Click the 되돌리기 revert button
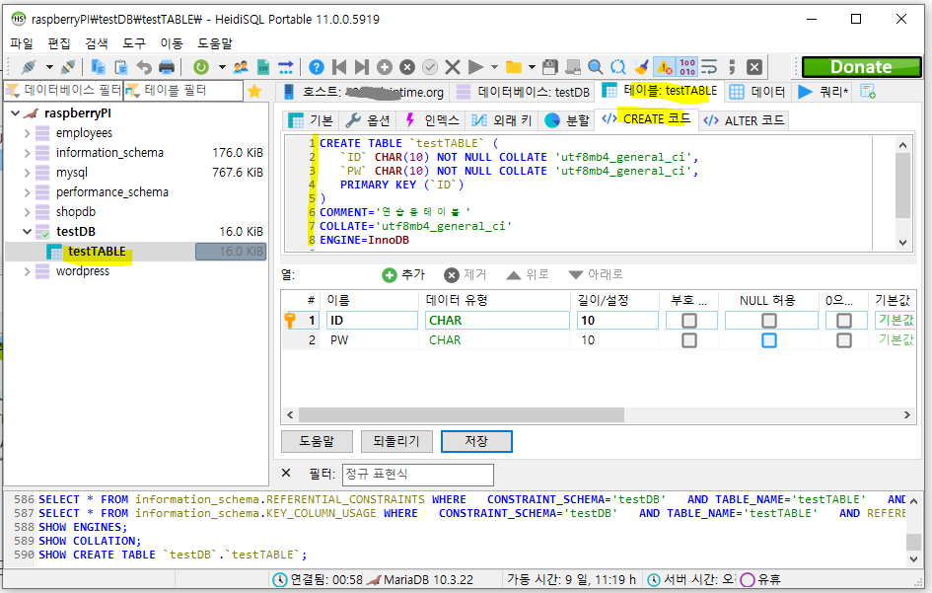Screen dimensions: 932x593 tap(396, 441)
